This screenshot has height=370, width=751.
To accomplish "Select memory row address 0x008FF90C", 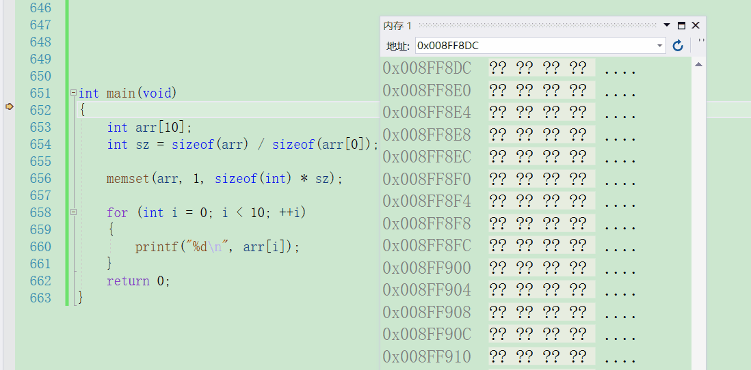I will click(x=427, y=335).
